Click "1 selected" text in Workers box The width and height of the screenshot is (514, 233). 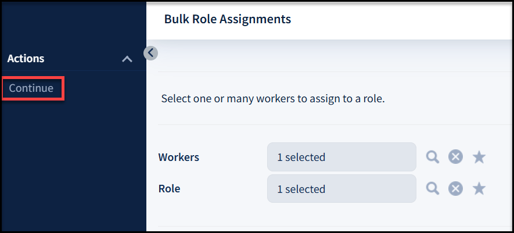301,157
